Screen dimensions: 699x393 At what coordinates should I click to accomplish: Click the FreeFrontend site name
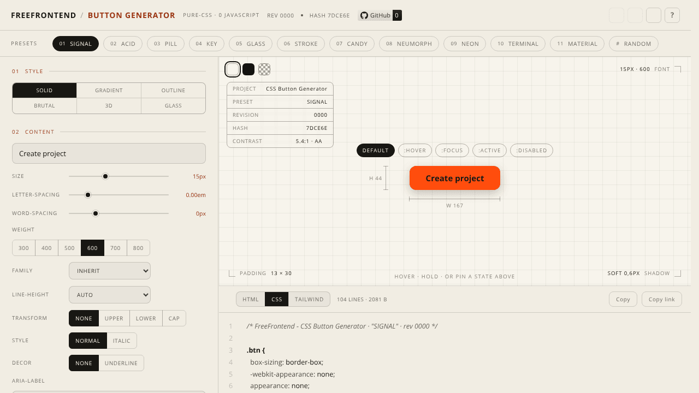(x=44, y=15)
